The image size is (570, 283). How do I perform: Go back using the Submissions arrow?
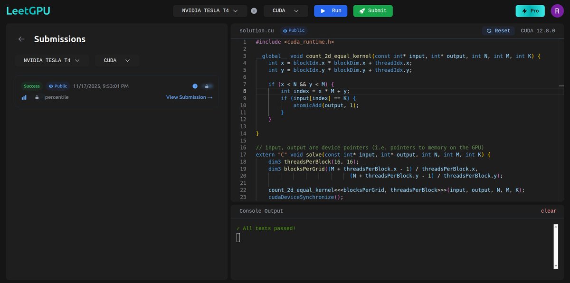point(21,39)
